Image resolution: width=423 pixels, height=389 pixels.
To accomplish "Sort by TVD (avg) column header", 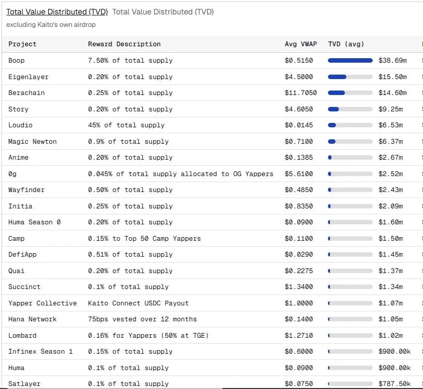I will pos(346,44).
